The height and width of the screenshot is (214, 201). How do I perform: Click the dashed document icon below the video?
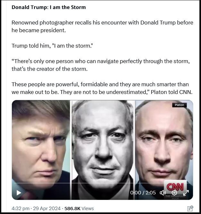(x=190, y=209)
